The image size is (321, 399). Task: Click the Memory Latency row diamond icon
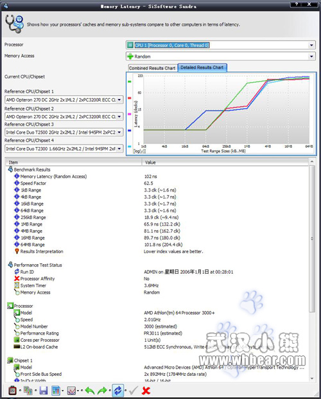(17, 176)
